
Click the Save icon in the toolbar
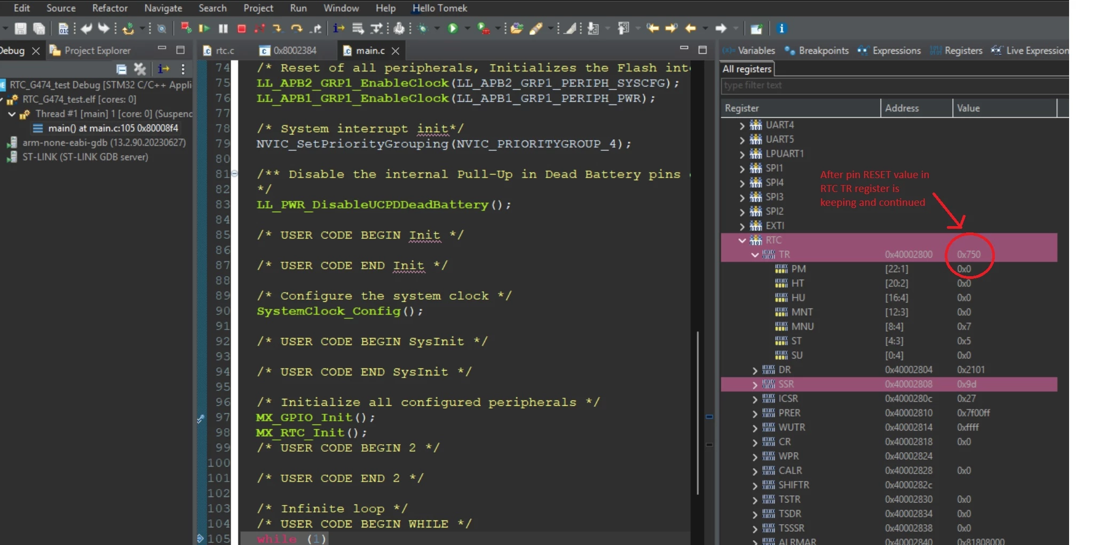(x=20, y=29)
